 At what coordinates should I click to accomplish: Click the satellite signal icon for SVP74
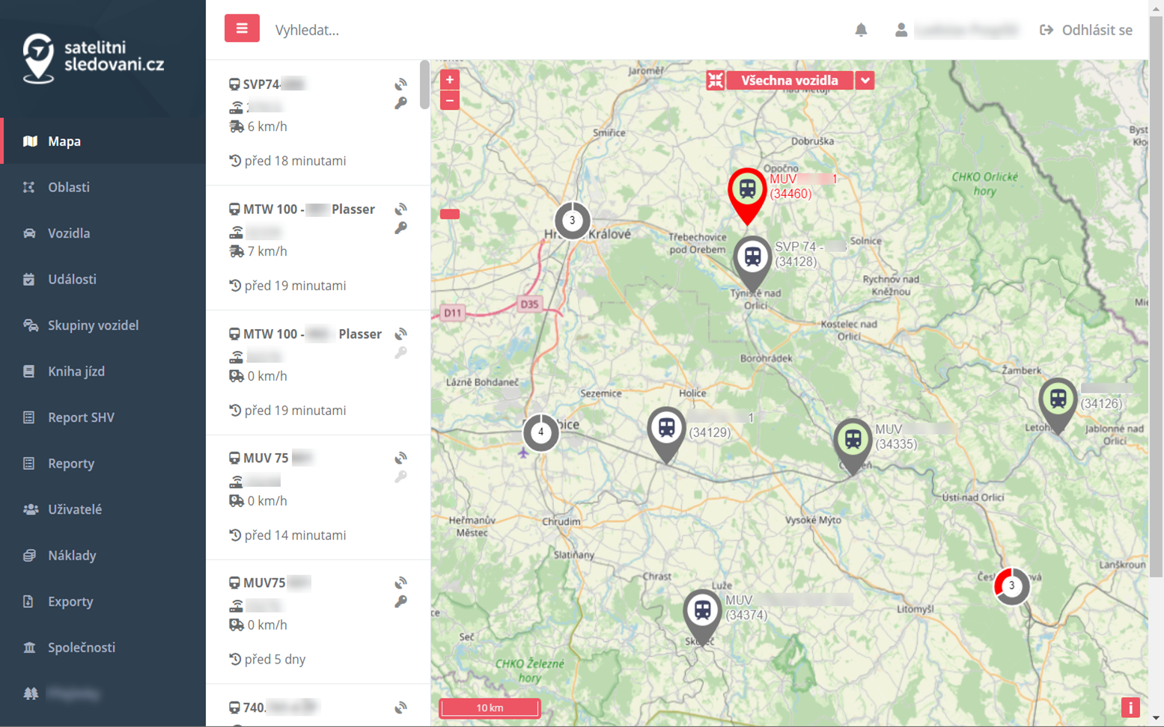[x=401, y=85]
